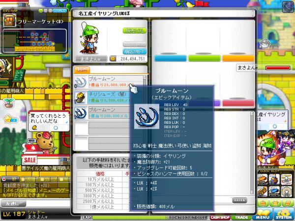This screenshot has height=221, width=295.
Task: Open the CASH SHOP
Action: (220, 218)
